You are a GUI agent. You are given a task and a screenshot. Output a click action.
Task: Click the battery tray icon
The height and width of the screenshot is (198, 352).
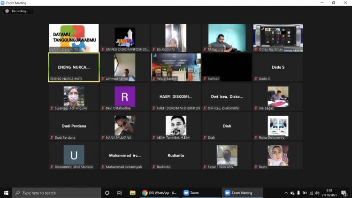coord(305,193)
